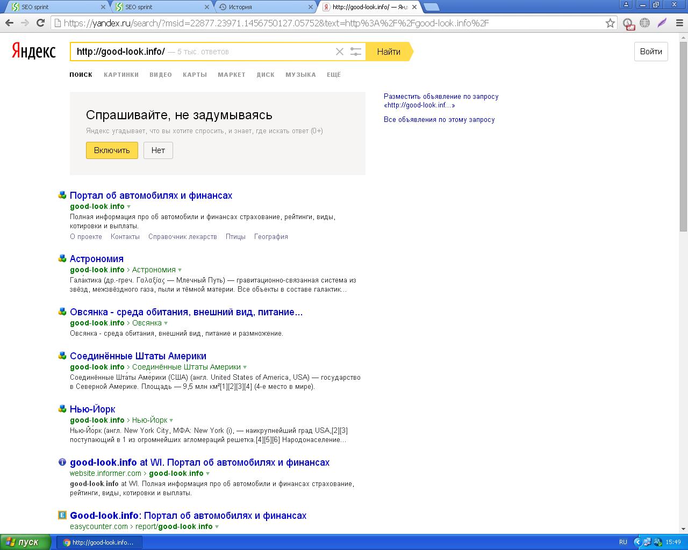
Task: Open Yandex search settings sliders icon
Action: [x=356, y=52]
